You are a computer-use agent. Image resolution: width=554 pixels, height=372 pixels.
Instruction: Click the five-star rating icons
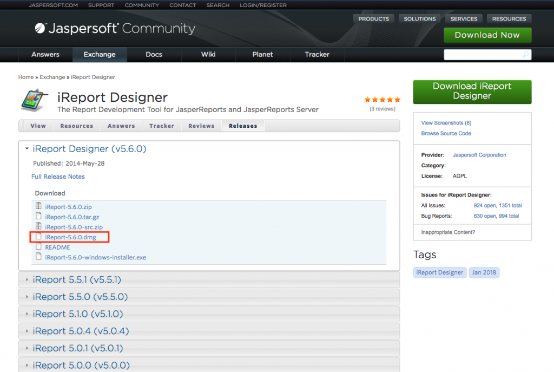(x=382, y=100)
